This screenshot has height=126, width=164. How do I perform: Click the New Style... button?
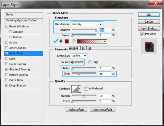coord(149,28)
